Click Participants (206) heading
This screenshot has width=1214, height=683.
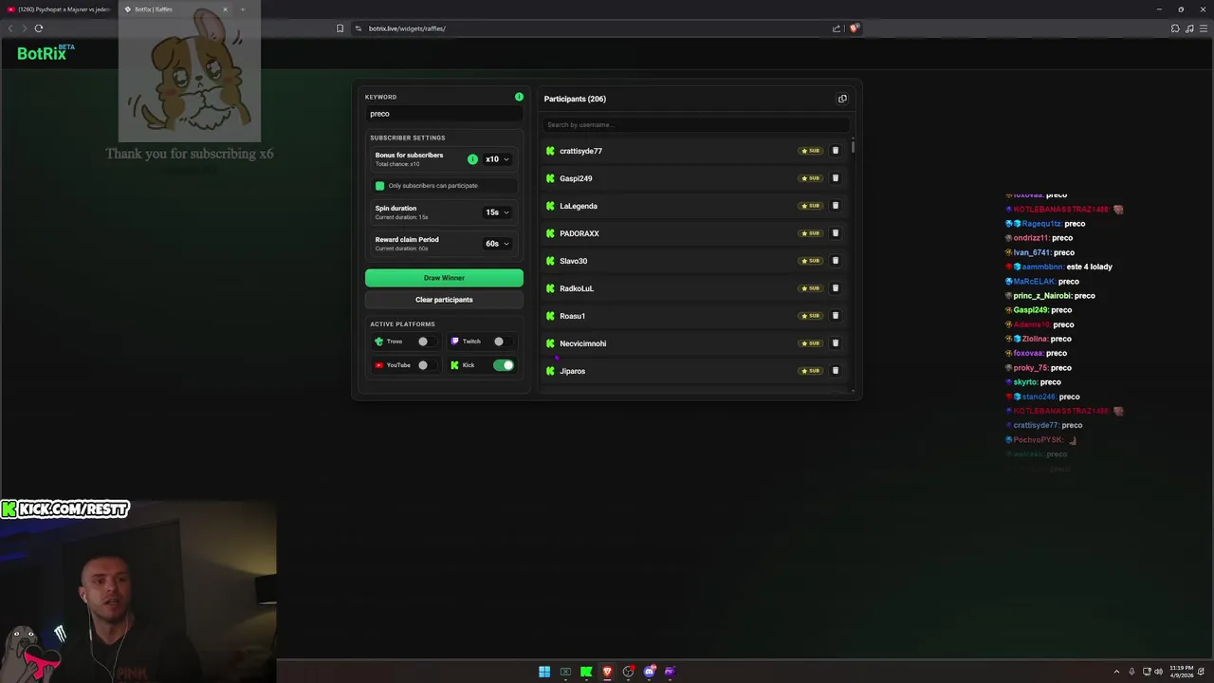tap(575, 99)
